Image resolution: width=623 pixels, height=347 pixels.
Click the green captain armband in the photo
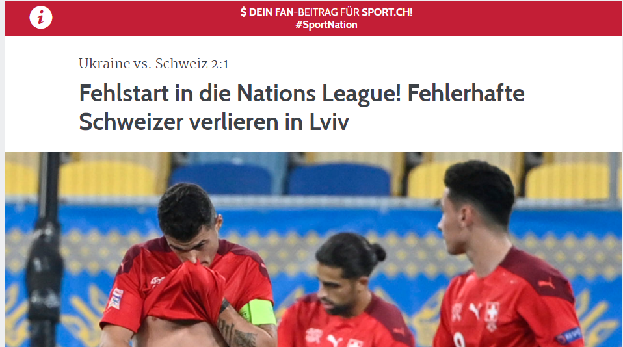pyautogui.click(x=258, y=312)
